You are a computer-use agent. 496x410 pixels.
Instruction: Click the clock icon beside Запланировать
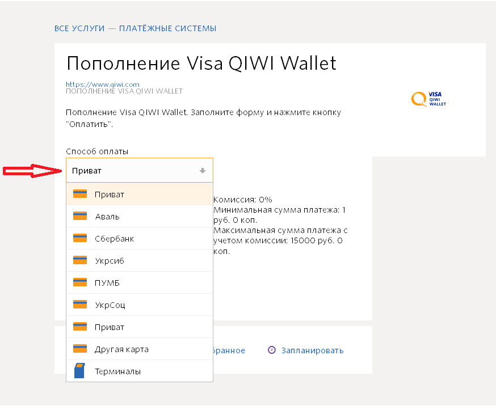pyautogui.click(x=272, y=350)
